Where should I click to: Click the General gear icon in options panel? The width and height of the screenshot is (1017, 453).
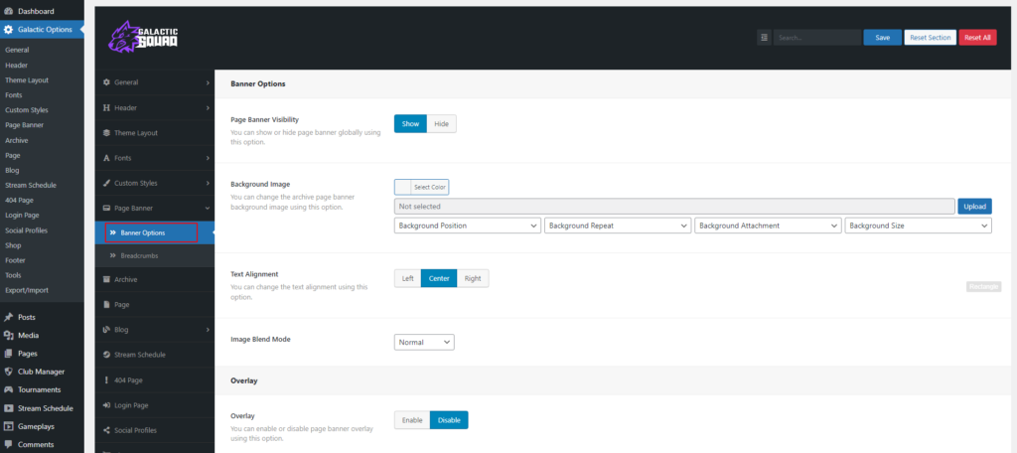(x=107, y=82)
